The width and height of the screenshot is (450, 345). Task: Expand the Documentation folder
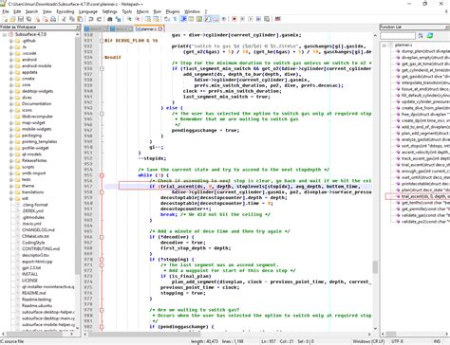[x=11, y=104]
